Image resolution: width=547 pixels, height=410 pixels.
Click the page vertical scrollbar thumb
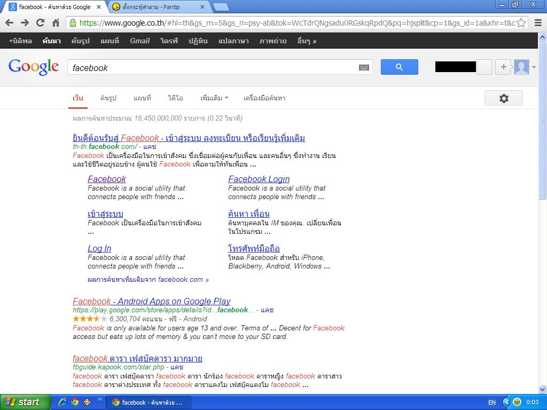(x=542, y=121)
